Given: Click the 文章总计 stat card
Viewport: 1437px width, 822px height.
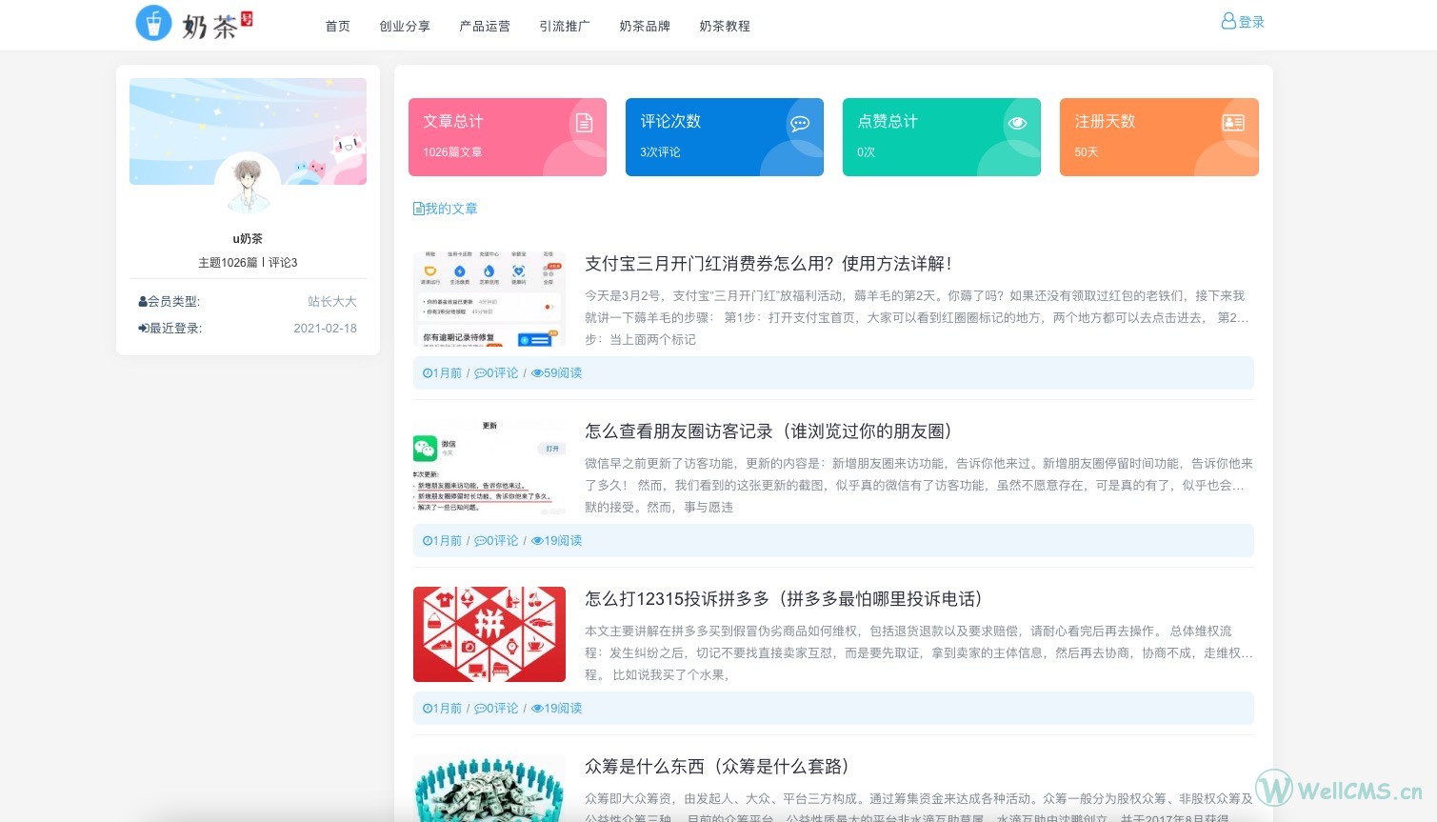Looking at the screenshot, I should [x=508, y=137].
